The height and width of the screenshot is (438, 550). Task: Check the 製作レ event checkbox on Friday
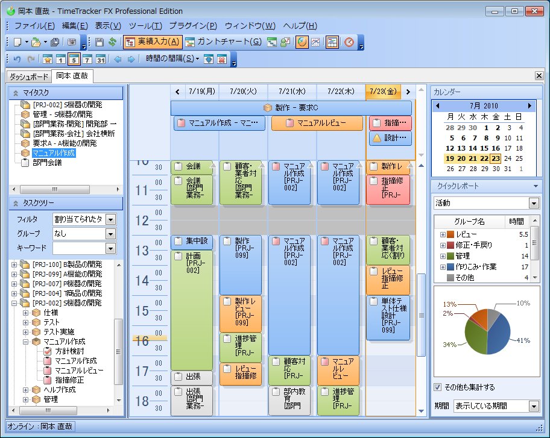click(374, 166)
